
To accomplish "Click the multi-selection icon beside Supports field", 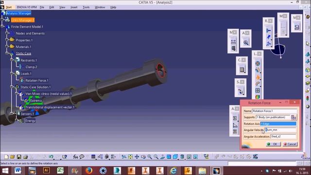I will 294,117.
